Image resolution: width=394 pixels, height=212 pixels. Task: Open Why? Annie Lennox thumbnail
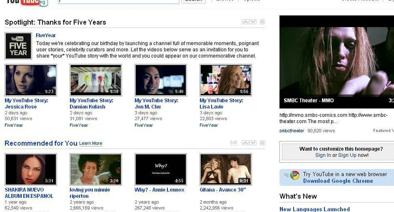pyautogui.click(x=161, y=169)
